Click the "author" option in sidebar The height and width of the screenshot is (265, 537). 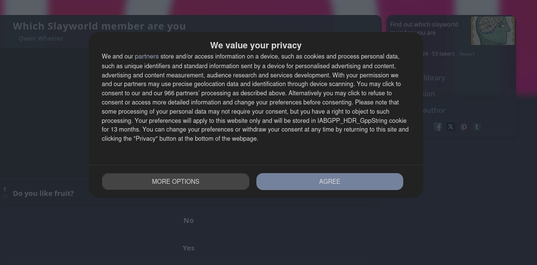point(434,110)
